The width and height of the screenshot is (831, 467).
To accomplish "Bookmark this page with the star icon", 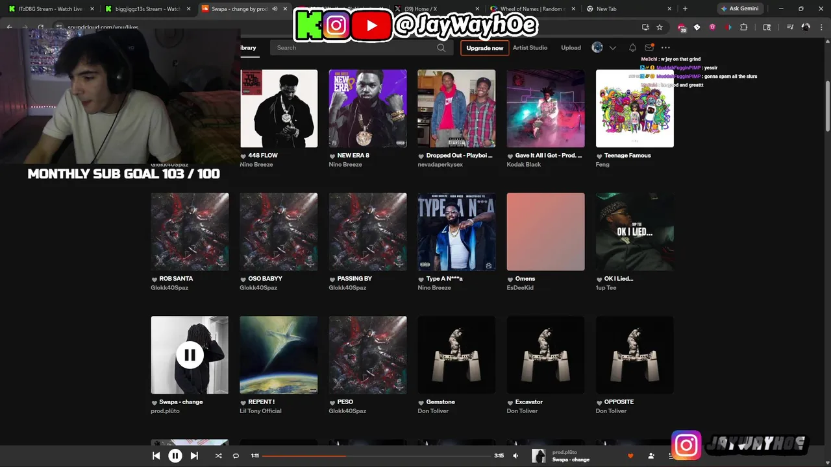I will [x=660, y=27].
